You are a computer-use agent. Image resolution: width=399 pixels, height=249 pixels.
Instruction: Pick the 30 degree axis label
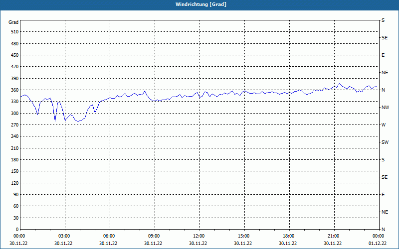(16, 218)
